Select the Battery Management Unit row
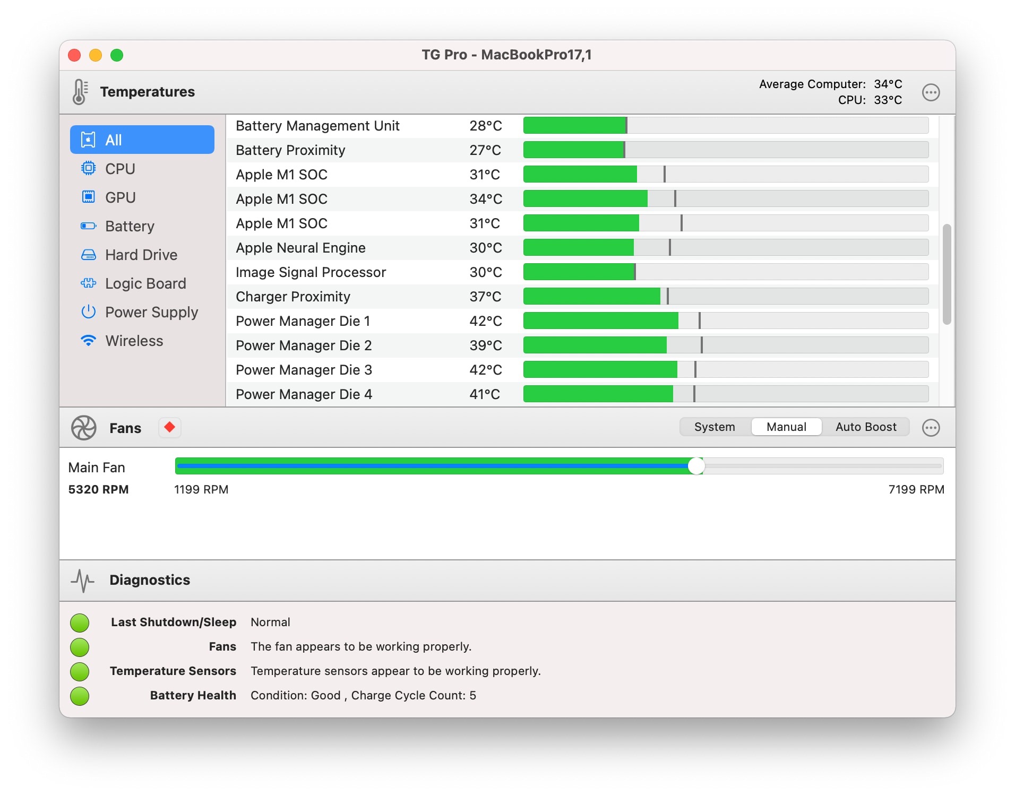1015x796 pixels. 582,126
